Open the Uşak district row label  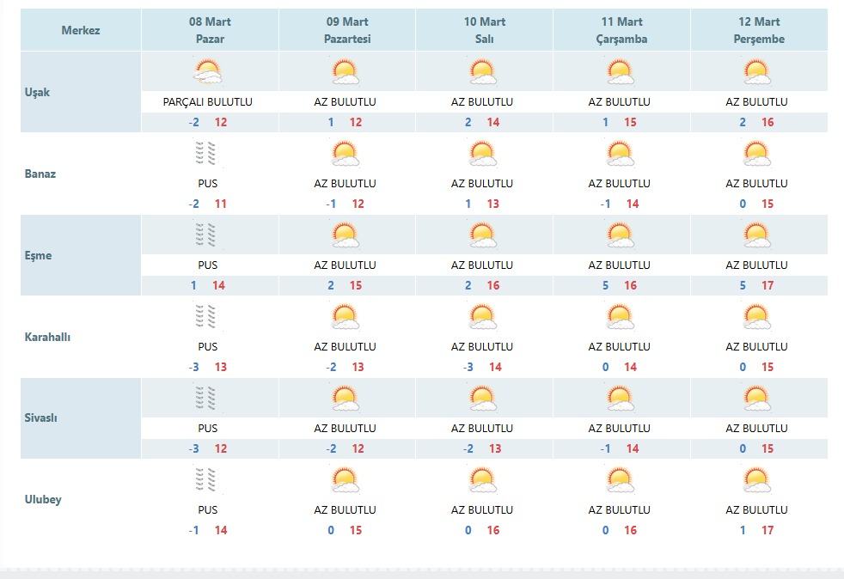[x=37, y=92]
